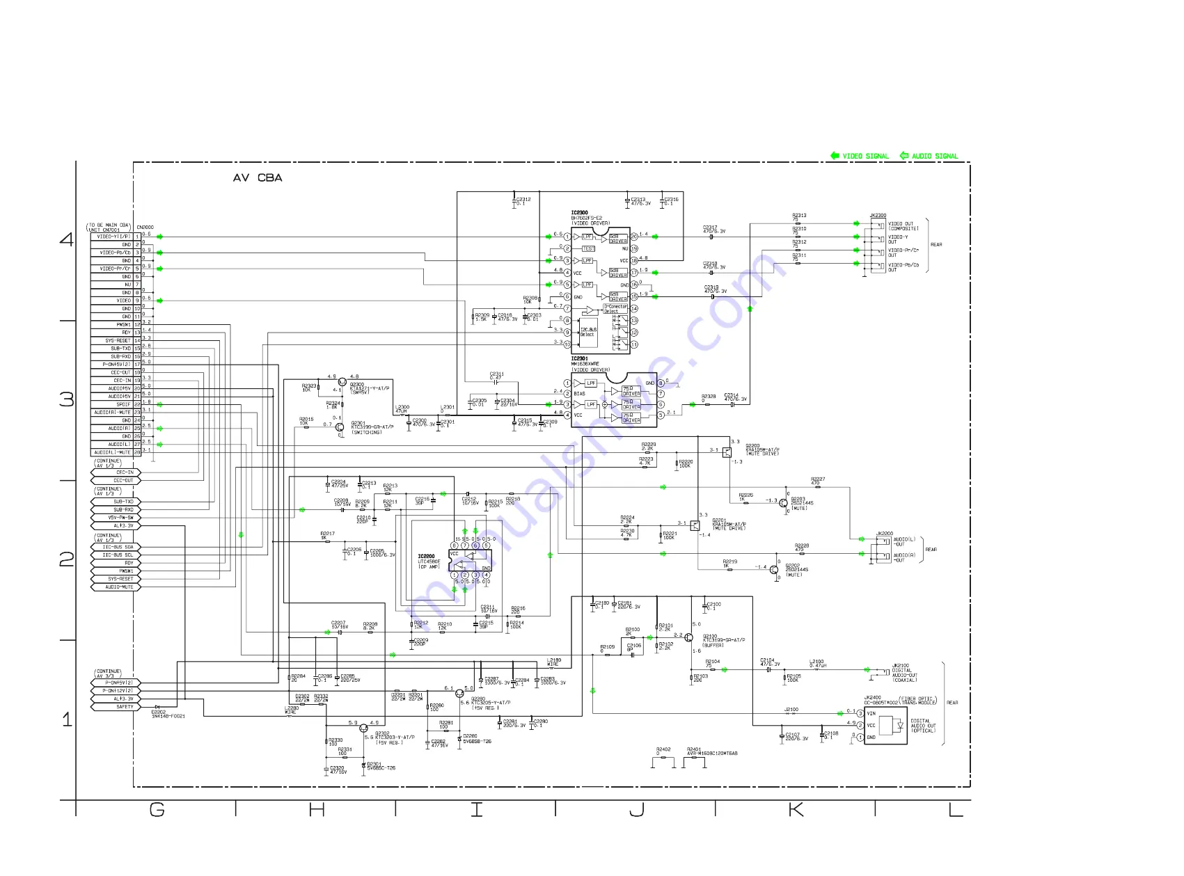1184x876 pixels.
Task: Click the VIDEO-Y OUT jack label
Action: coord(898,239)
